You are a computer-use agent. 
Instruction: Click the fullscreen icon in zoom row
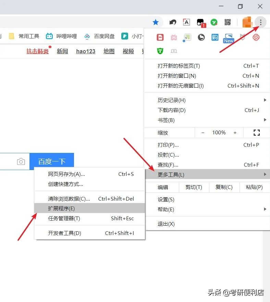[x=257, y=133]
